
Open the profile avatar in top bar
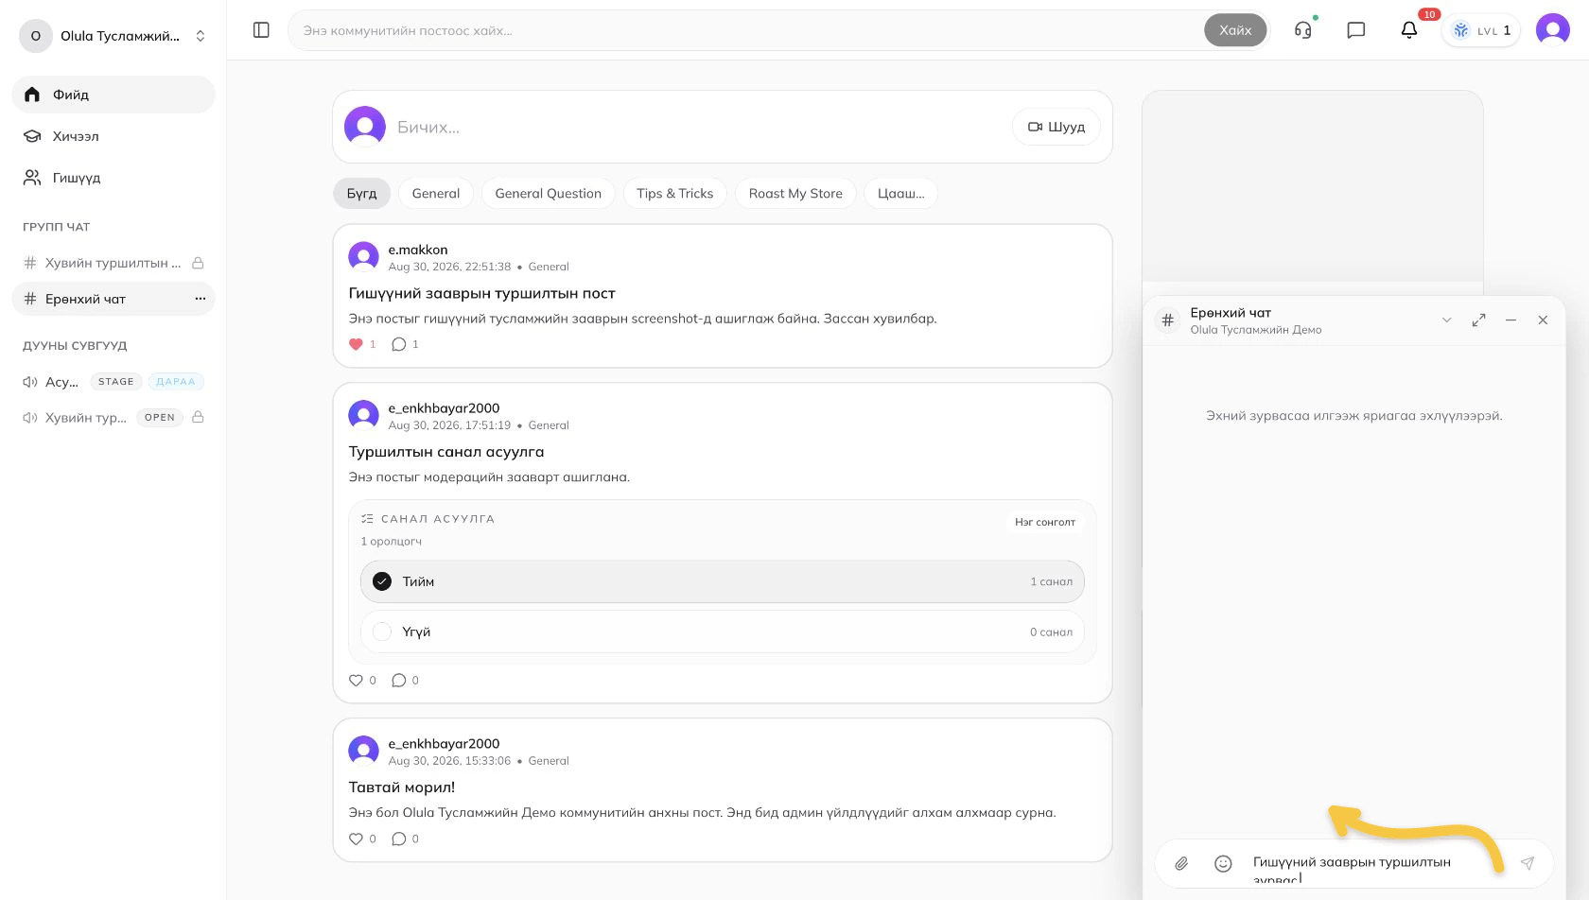(1553, 30)
